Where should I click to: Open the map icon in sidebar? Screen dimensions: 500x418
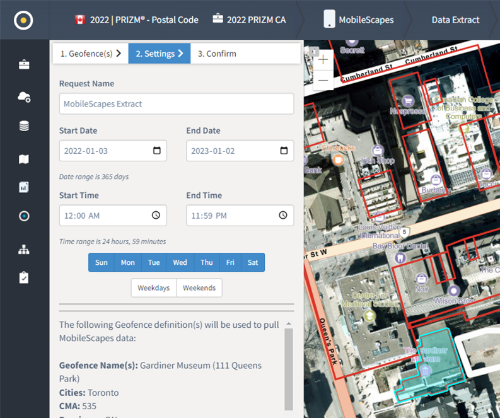(x=24, y=159)
